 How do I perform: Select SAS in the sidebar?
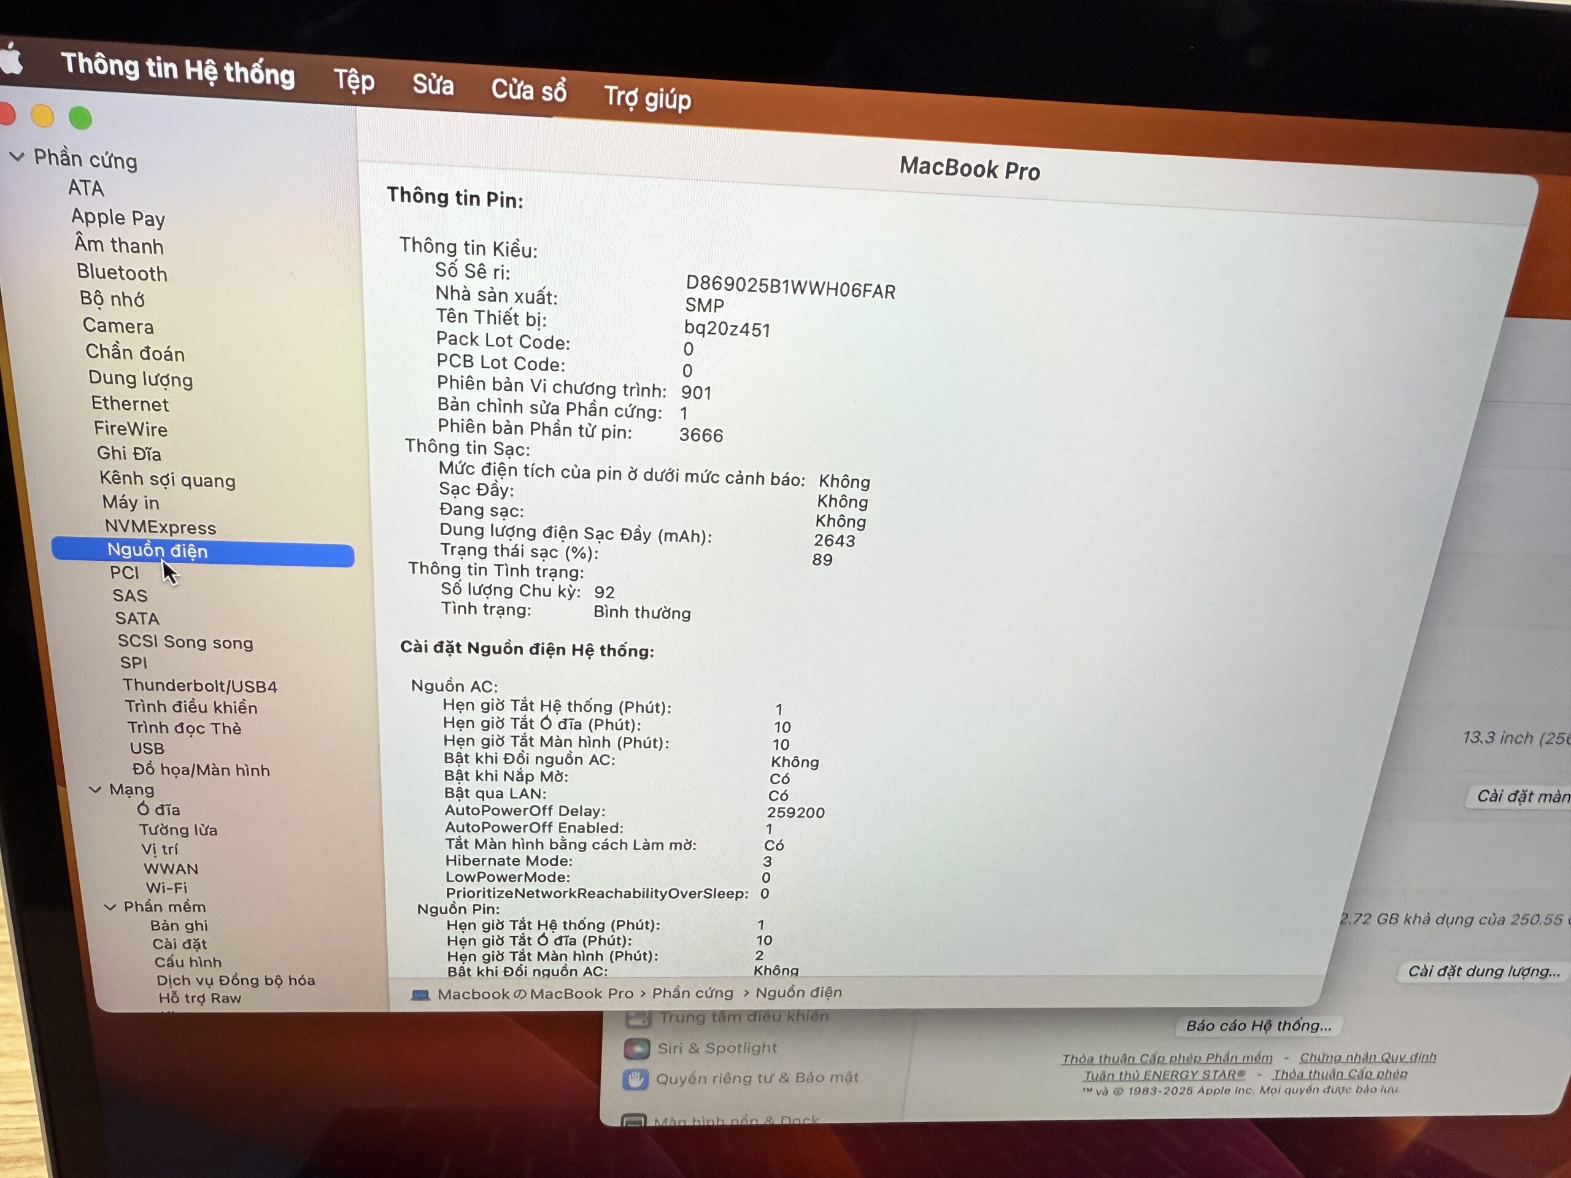[130, 596]
